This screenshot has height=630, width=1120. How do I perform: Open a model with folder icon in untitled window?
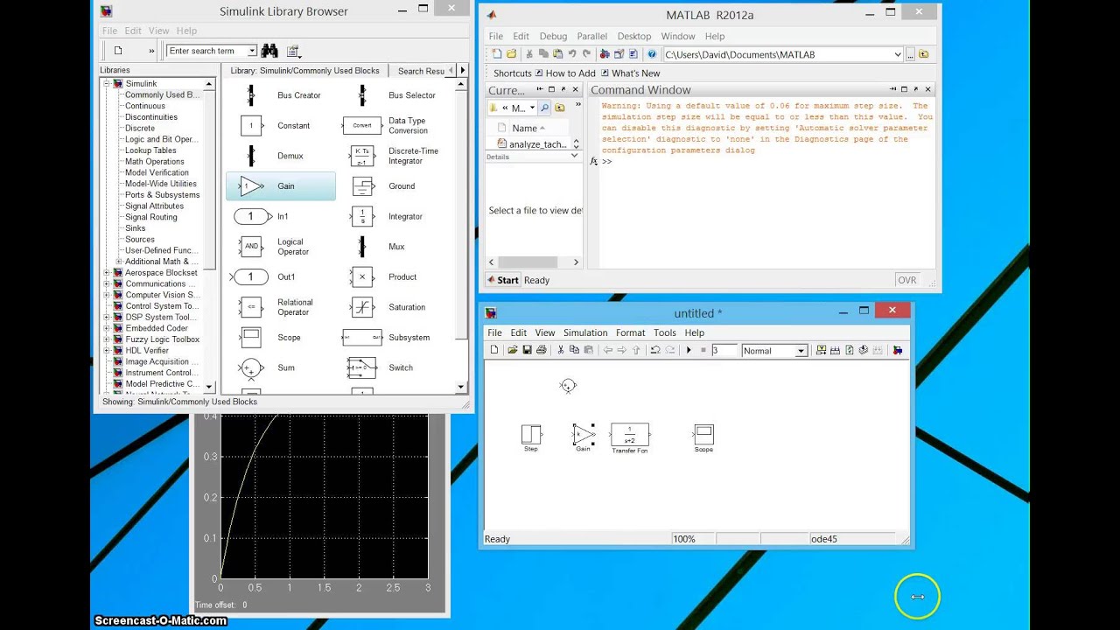[512, 350]
